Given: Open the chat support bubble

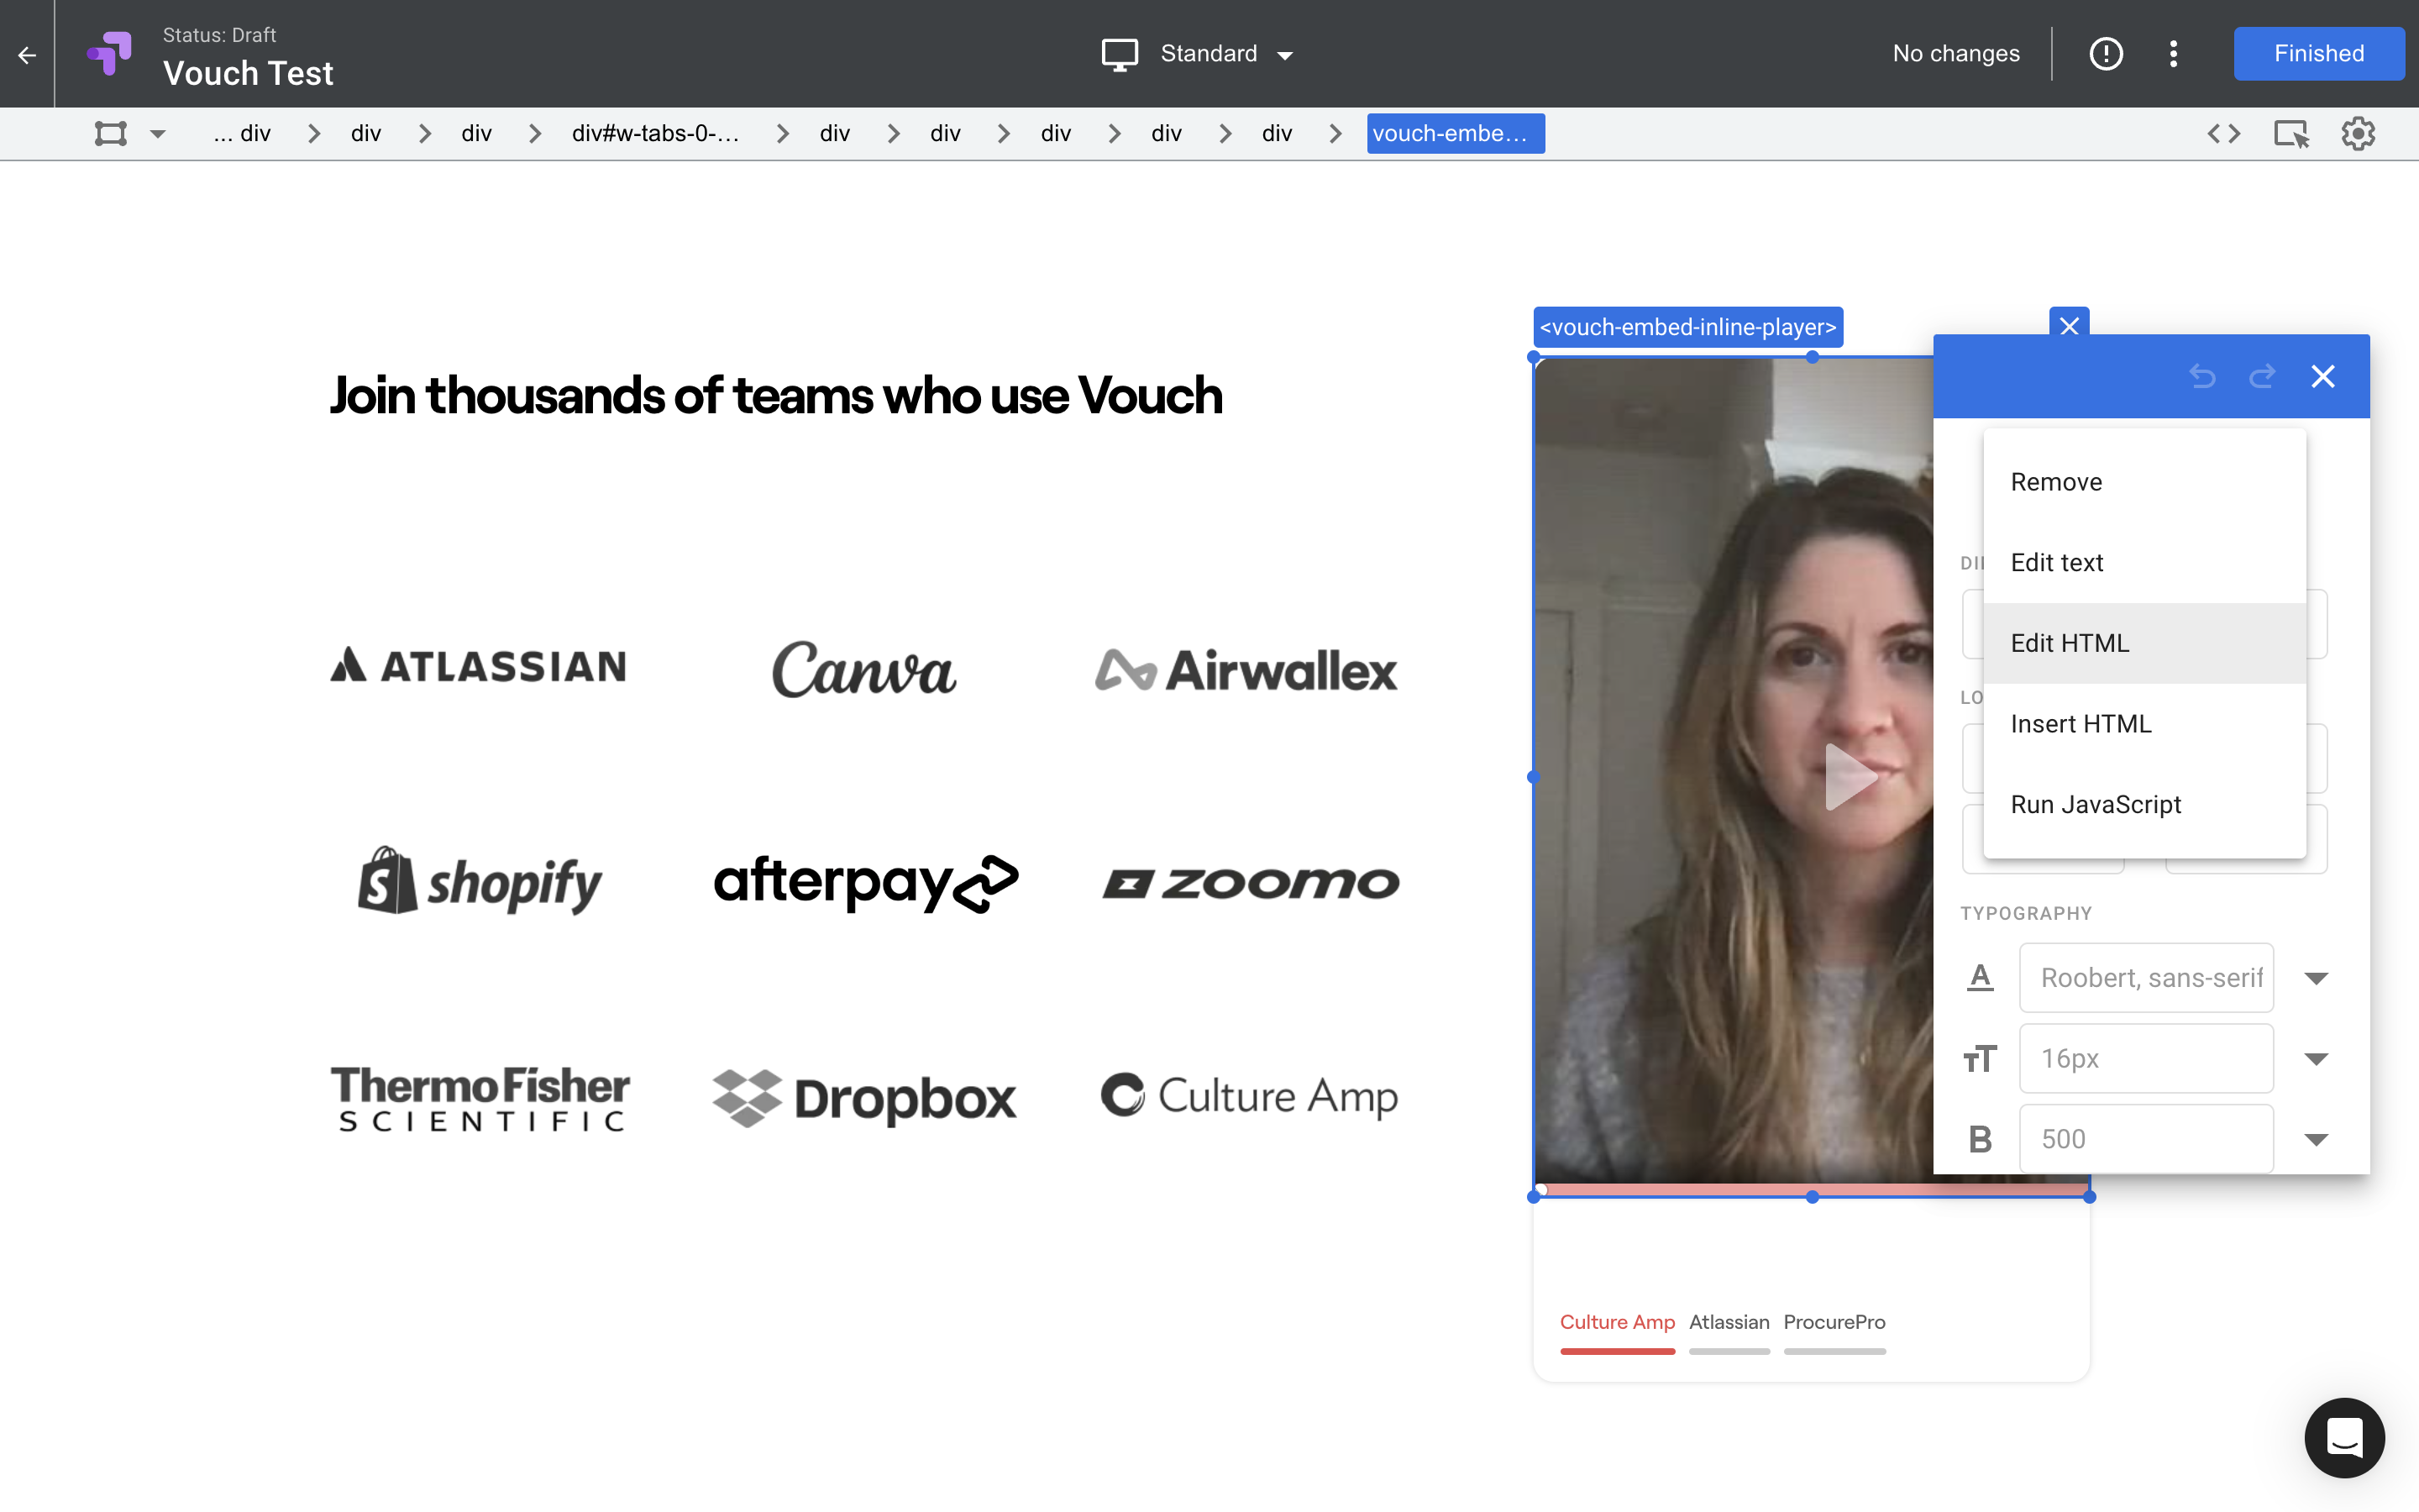Looking at the screenshot, I should 2344,1437.
